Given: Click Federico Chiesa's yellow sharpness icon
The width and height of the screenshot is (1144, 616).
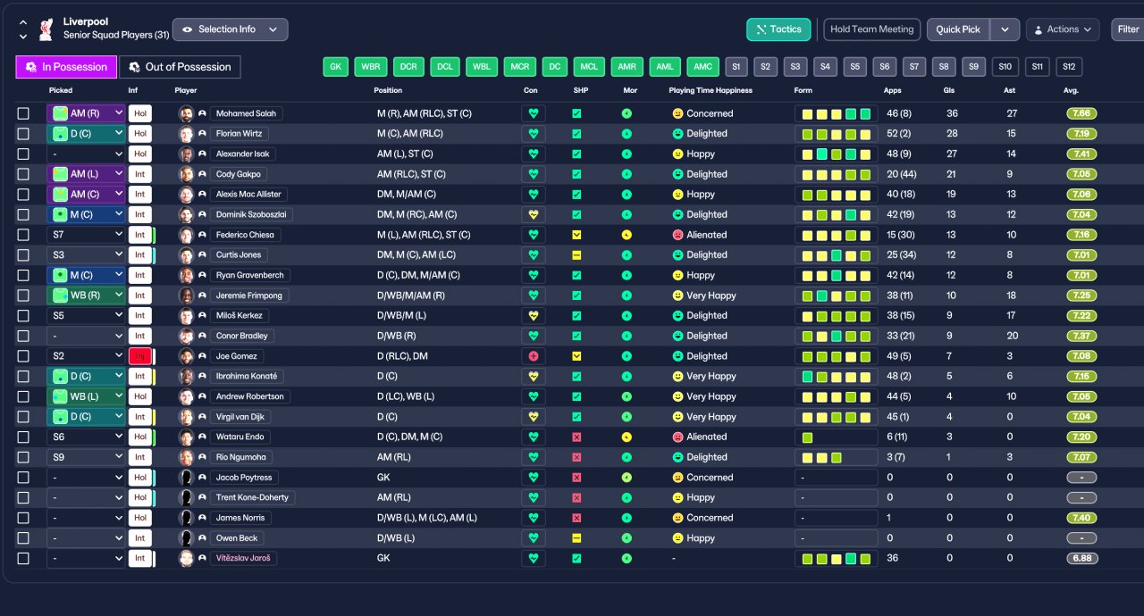Looking at the screenshot, I should 576,235.
